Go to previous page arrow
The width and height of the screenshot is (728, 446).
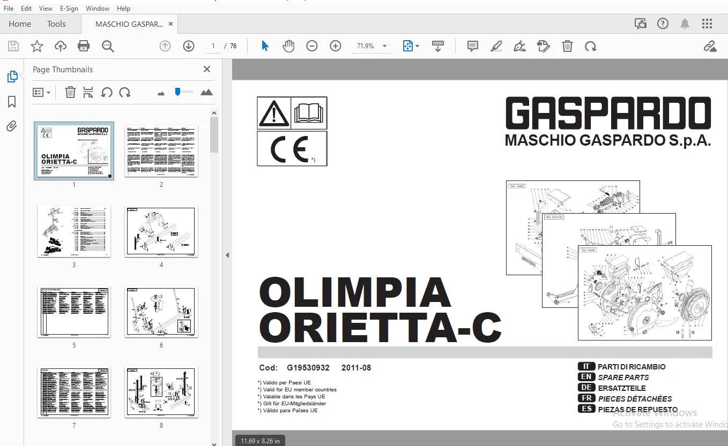point(165,46)
